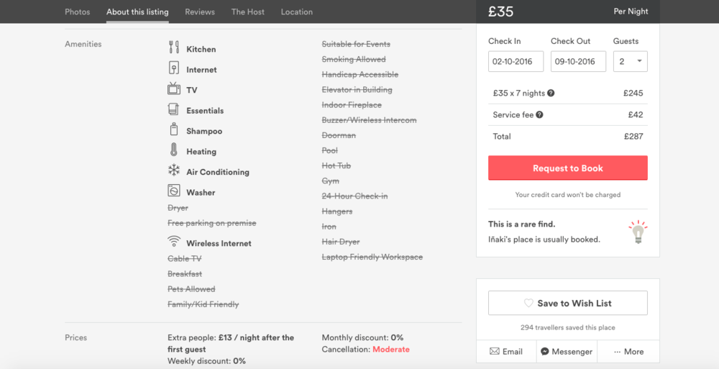This screenshot has height=369, width=719.
Task: Click the Washer machine icon
Action: [174, 191]
